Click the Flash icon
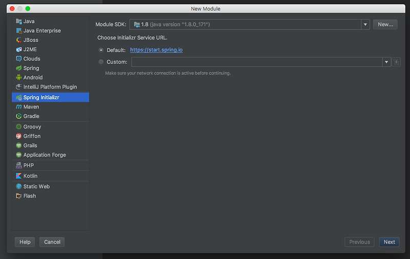The image size is (410, 259). [x=19, y=196]
